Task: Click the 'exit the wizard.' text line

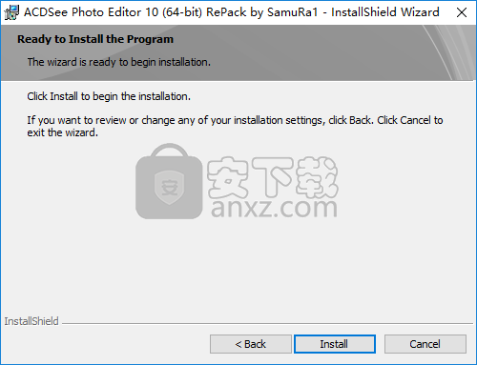Action: click(x=62, y=132)
